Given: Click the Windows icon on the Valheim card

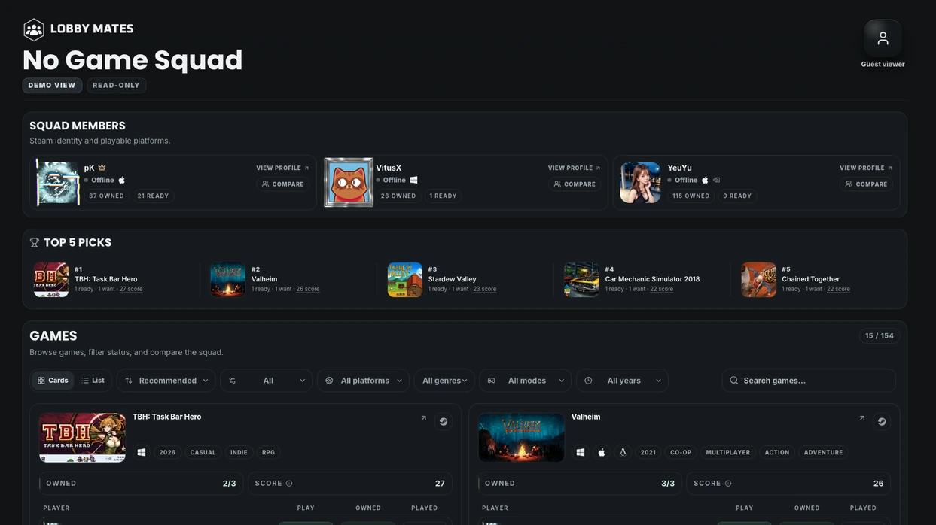Looking at the screenshot, I should [x=580, y=452].
